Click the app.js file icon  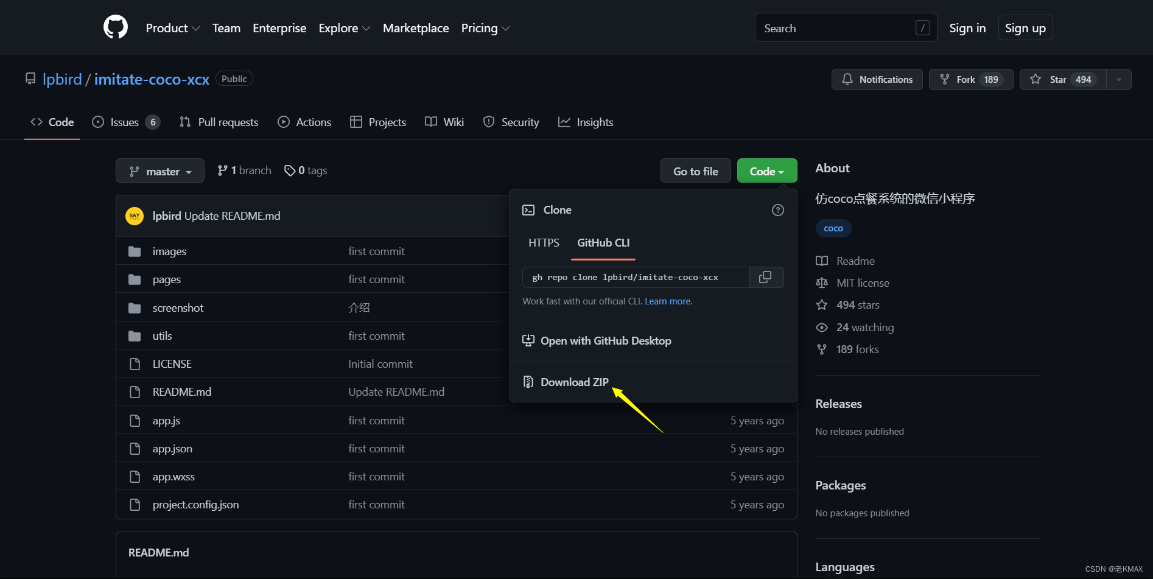coord(135,421)
